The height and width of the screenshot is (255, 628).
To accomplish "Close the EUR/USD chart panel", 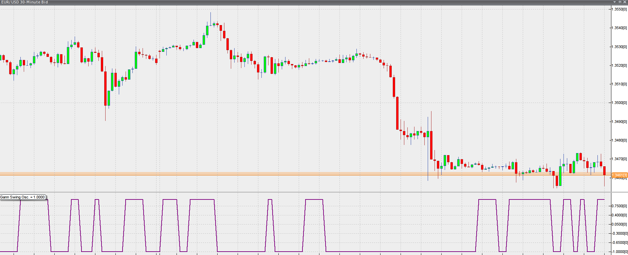I will click(x=625, y=2).
